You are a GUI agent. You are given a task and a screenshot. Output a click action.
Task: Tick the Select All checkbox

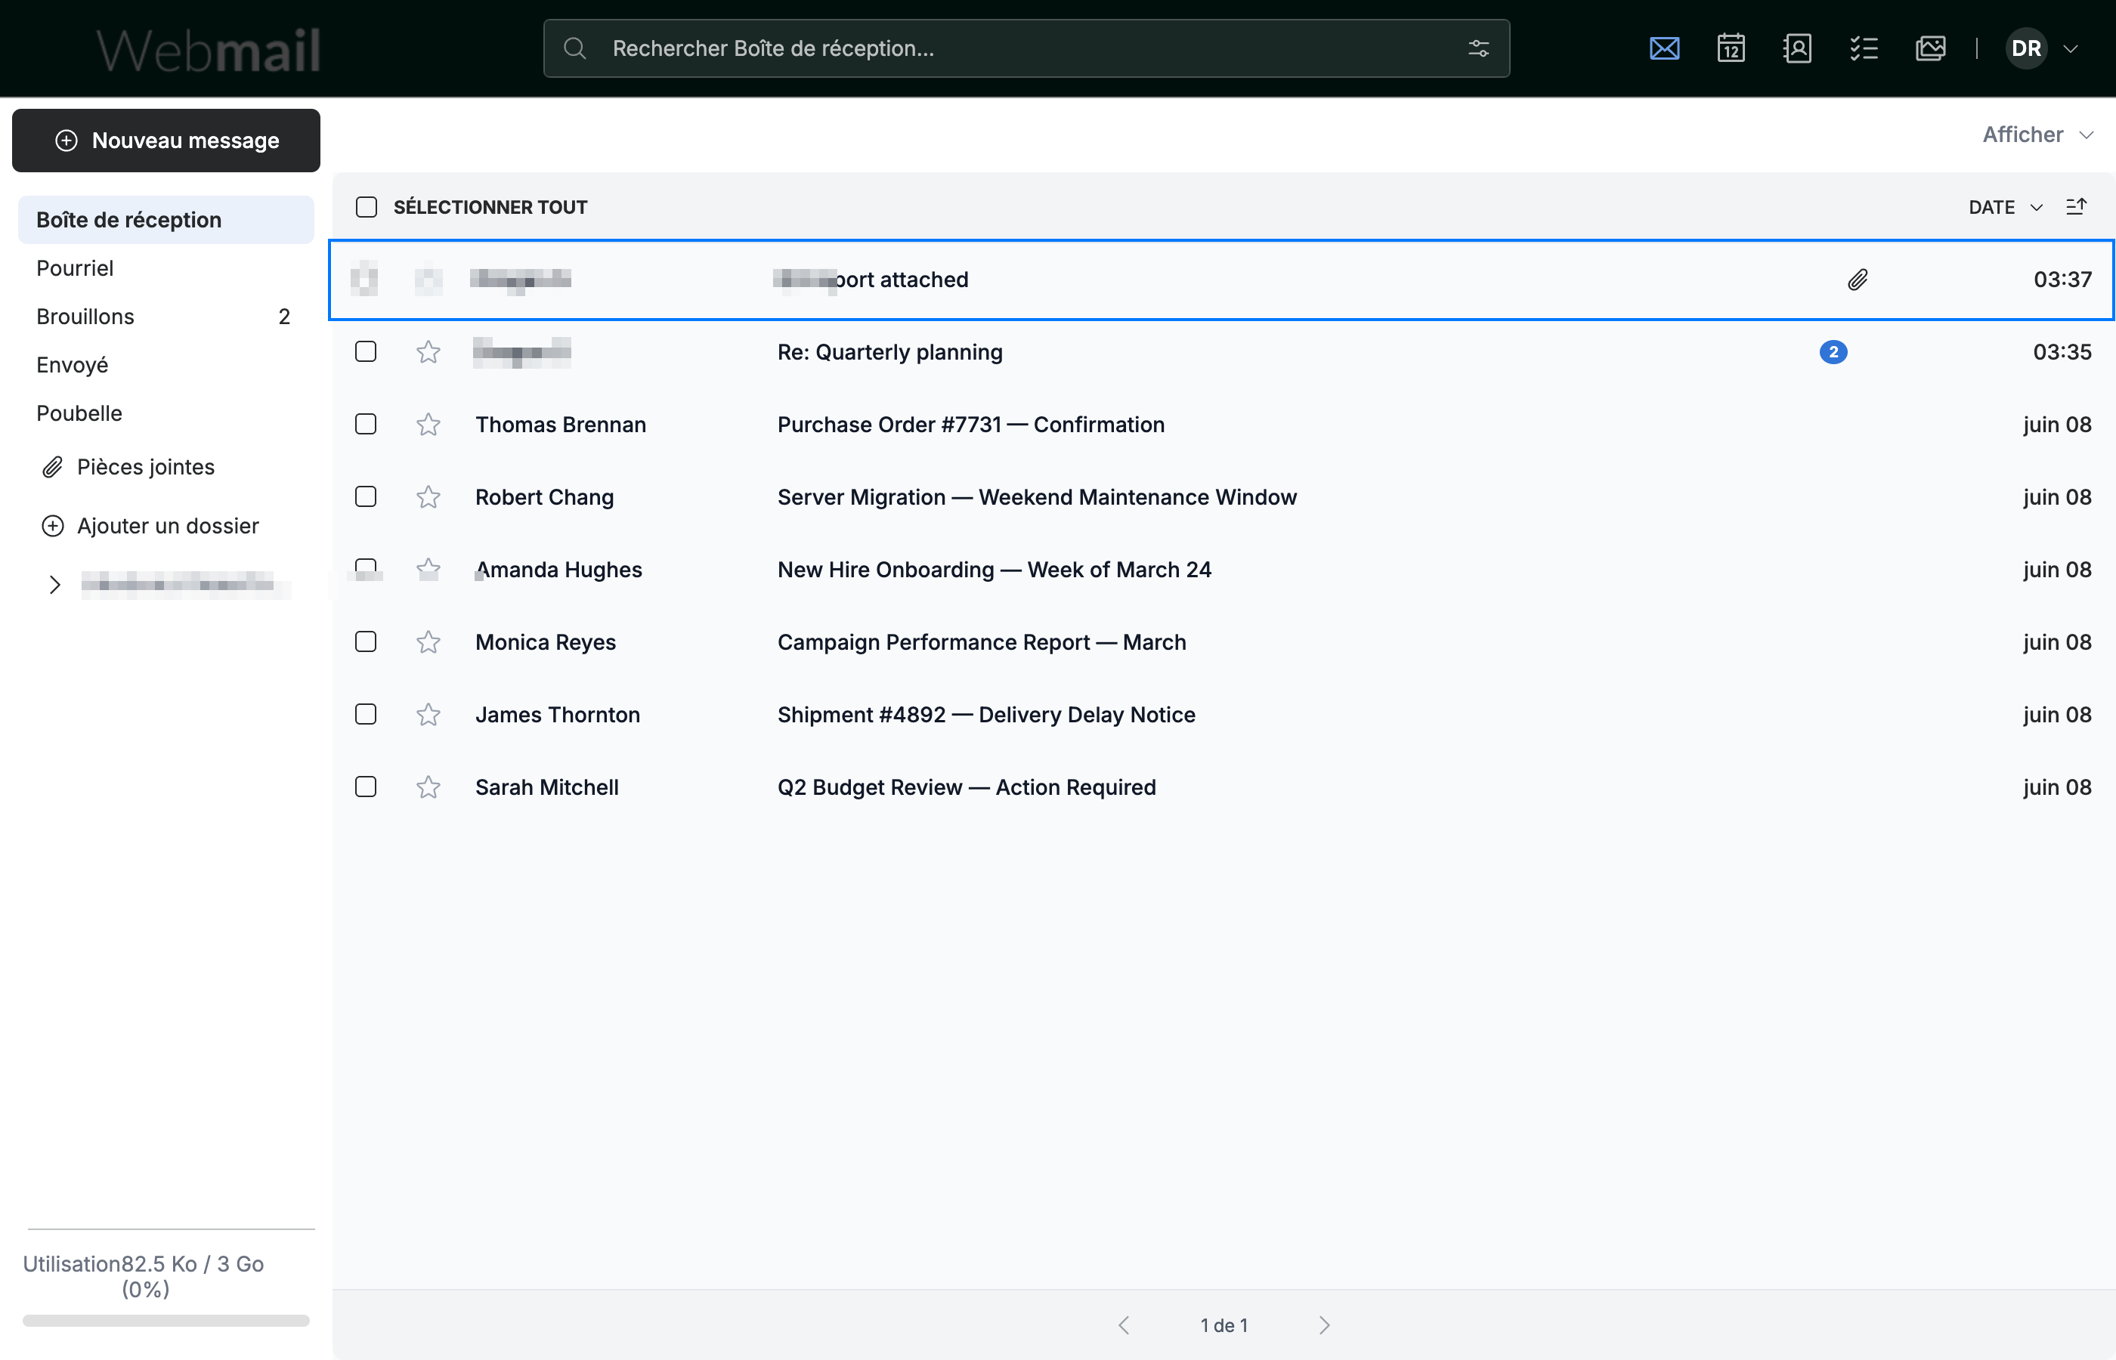click(367, 207)
